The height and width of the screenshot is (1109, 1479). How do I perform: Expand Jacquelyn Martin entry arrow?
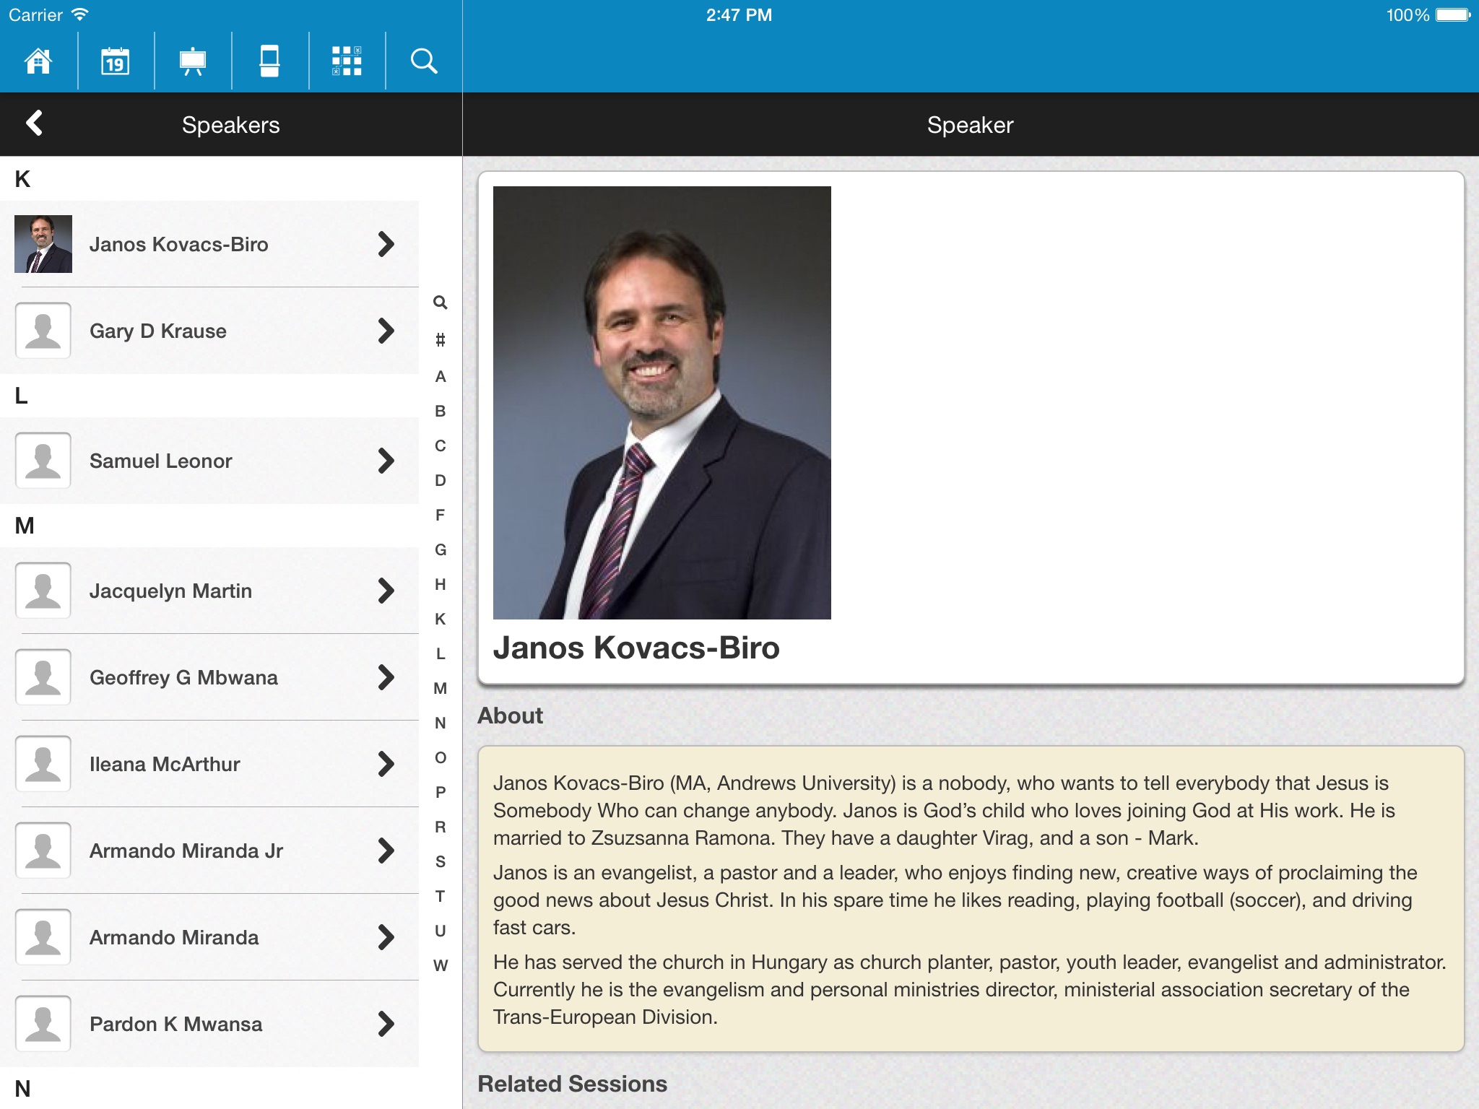[386, 591]
